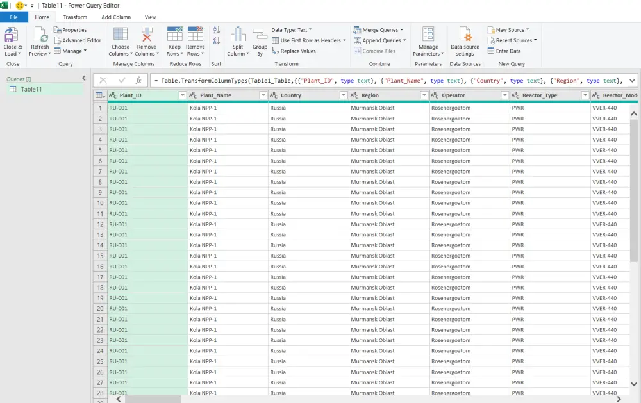Click the New Source icon
Screen dimensions: 641x403
coord(491,30)
